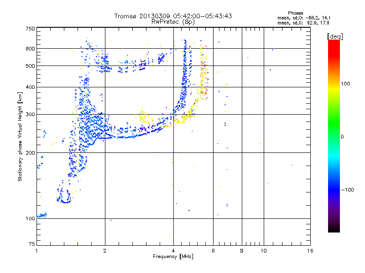The width and height of the screenshot is (365, 273).
Task: Click the subtitle 'RwPretec (8p)'
Action: pos(173,22)
